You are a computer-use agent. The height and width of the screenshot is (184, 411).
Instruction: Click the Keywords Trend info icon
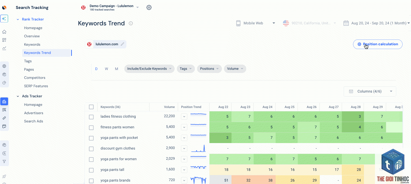[131, 23]
